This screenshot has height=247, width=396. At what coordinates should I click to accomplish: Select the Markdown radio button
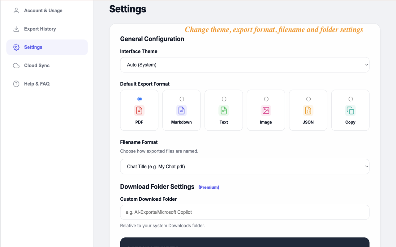(x=182, y=99)
